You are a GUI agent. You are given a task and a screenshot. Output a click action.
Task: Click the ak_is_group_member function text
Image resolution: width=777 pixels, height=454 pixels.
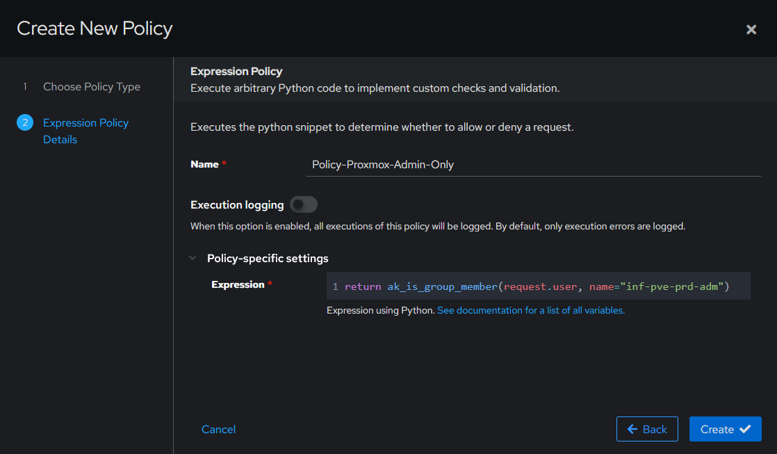tap(442, 286)
